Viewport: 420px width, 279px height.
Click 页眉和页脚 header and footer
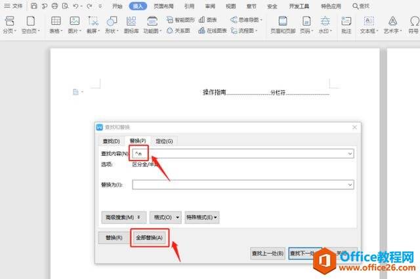283,25
